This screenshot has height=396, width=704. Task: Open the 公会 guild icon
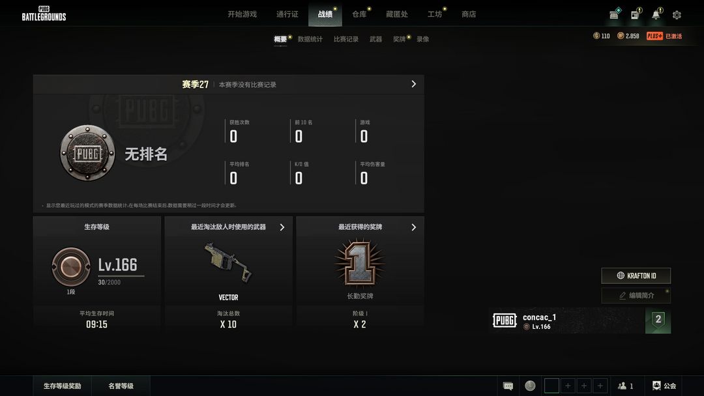(664, 386)
